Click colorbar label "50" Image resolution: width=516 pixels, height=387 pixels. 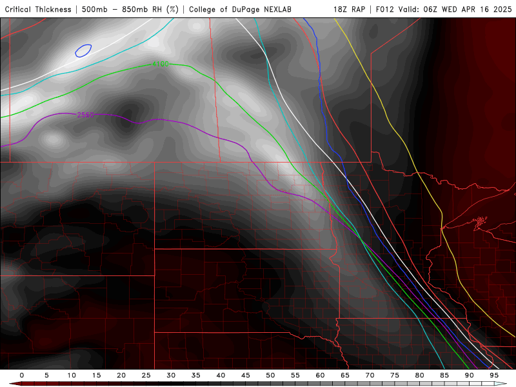[x=270, y=375]
